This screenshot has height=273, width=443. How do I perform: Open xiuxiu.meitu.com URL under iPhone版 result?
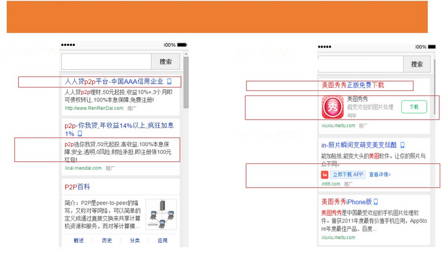pos(338,238)
